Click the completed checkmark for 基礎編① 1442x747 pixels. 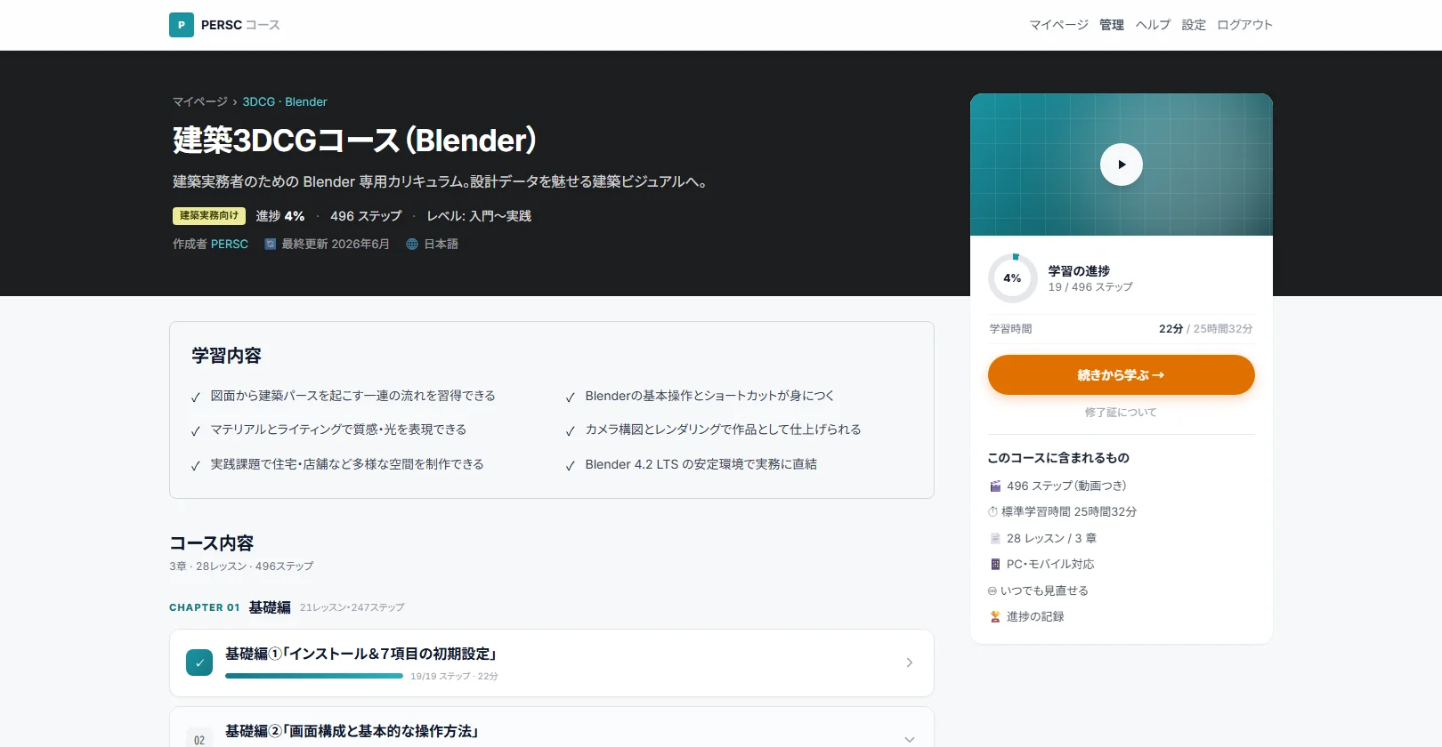point(199,663)
